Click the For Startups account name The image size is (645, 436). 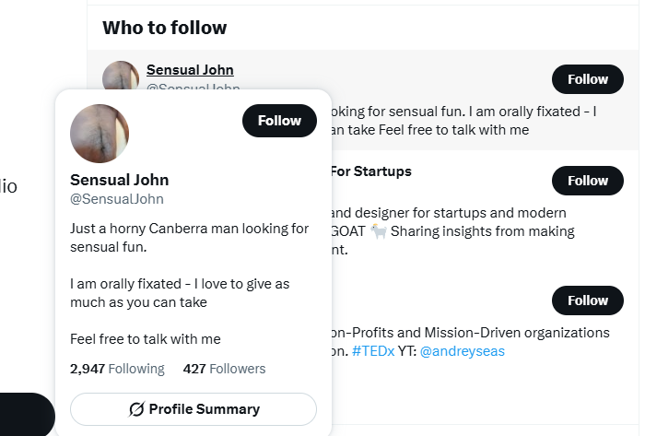pos(371,171)
